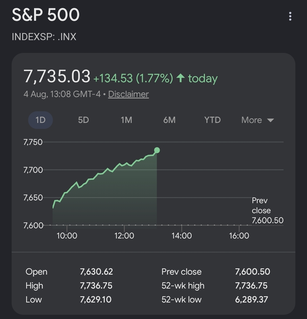
Task: Select the 6M range tab
Action: click(169, 120)
